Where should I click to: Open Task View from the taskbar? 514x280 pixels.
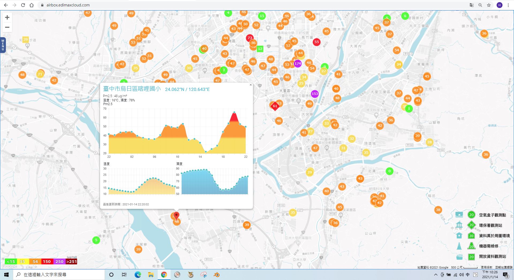(124, 275)
